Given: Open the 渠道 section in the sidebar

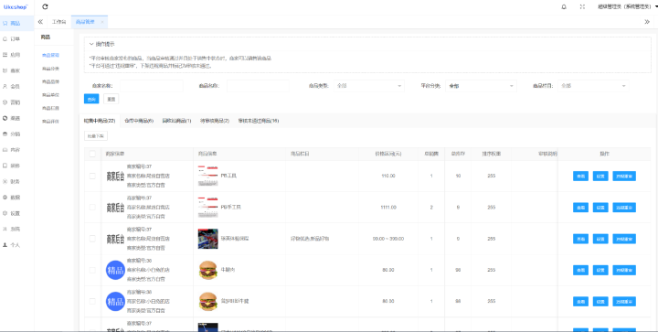Looking at the screenshot, I should [x=16, y=118].
